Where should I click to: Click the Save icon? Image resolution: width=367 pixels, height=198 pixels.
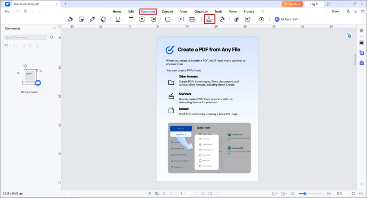tap(18, 11)
